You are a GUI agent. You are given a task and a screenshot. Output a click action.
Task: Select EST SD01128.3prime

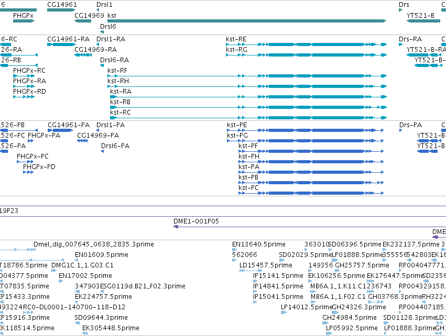click(x=410, y=318)
